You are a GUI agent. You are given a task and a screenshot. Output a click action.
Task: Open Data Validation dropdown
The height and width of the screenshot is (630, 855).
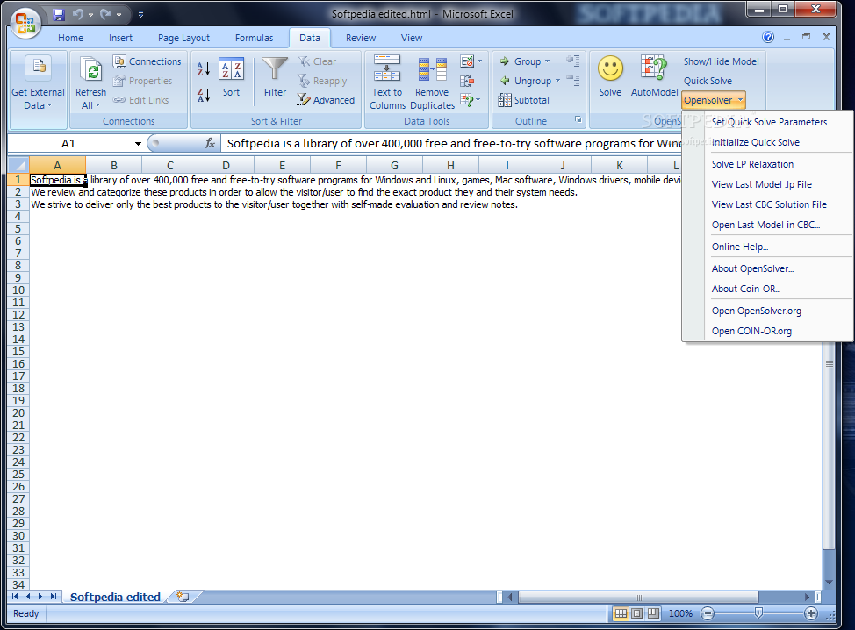[471, 61]
